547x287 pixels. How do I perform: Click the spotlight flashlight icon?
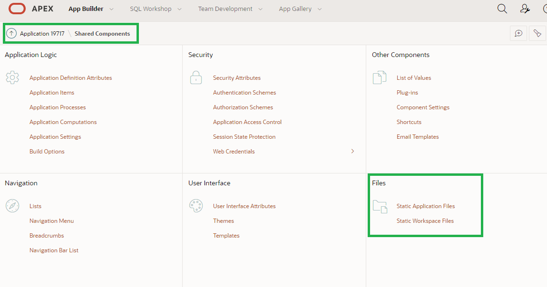coord(537,33)
